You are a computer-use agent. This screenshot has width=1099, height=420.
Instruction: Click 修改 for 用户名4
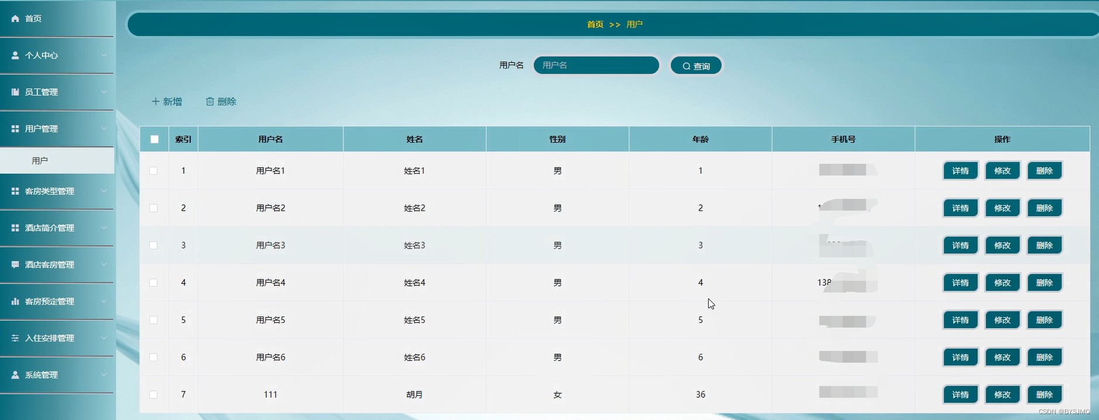[1002, 283]
